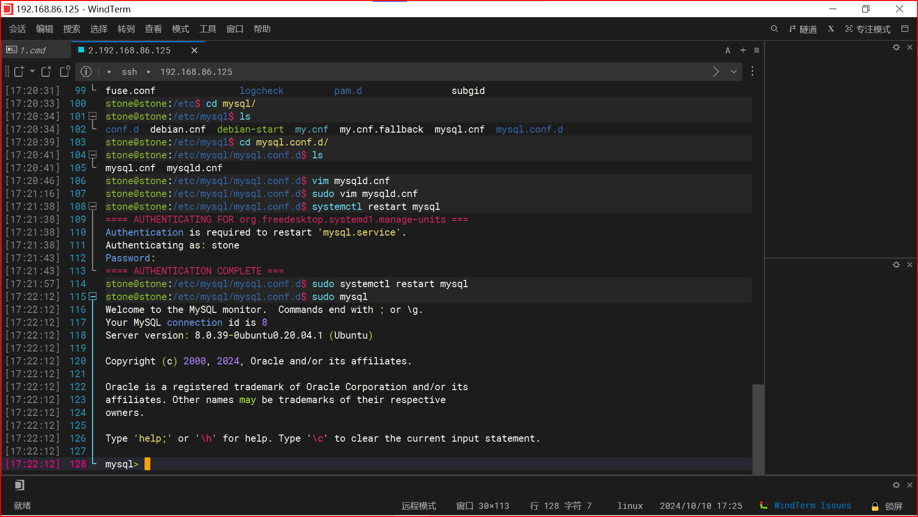Collapse the fold at line 115
The height and width of the screenshot is (517, 918).
point(93,297)
